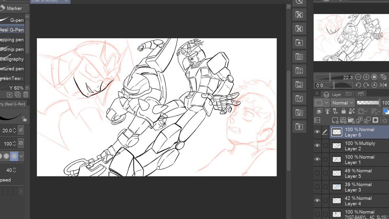Screen dimensions: 389x219
Task: Select the Turnip pen brush
Action: [x=12, y=49]
